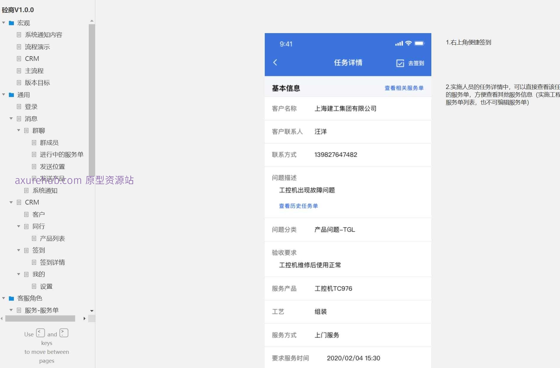Viewport: 560px width, 368px height.
Task: Select the 产品列表 page
Action: 52,238
